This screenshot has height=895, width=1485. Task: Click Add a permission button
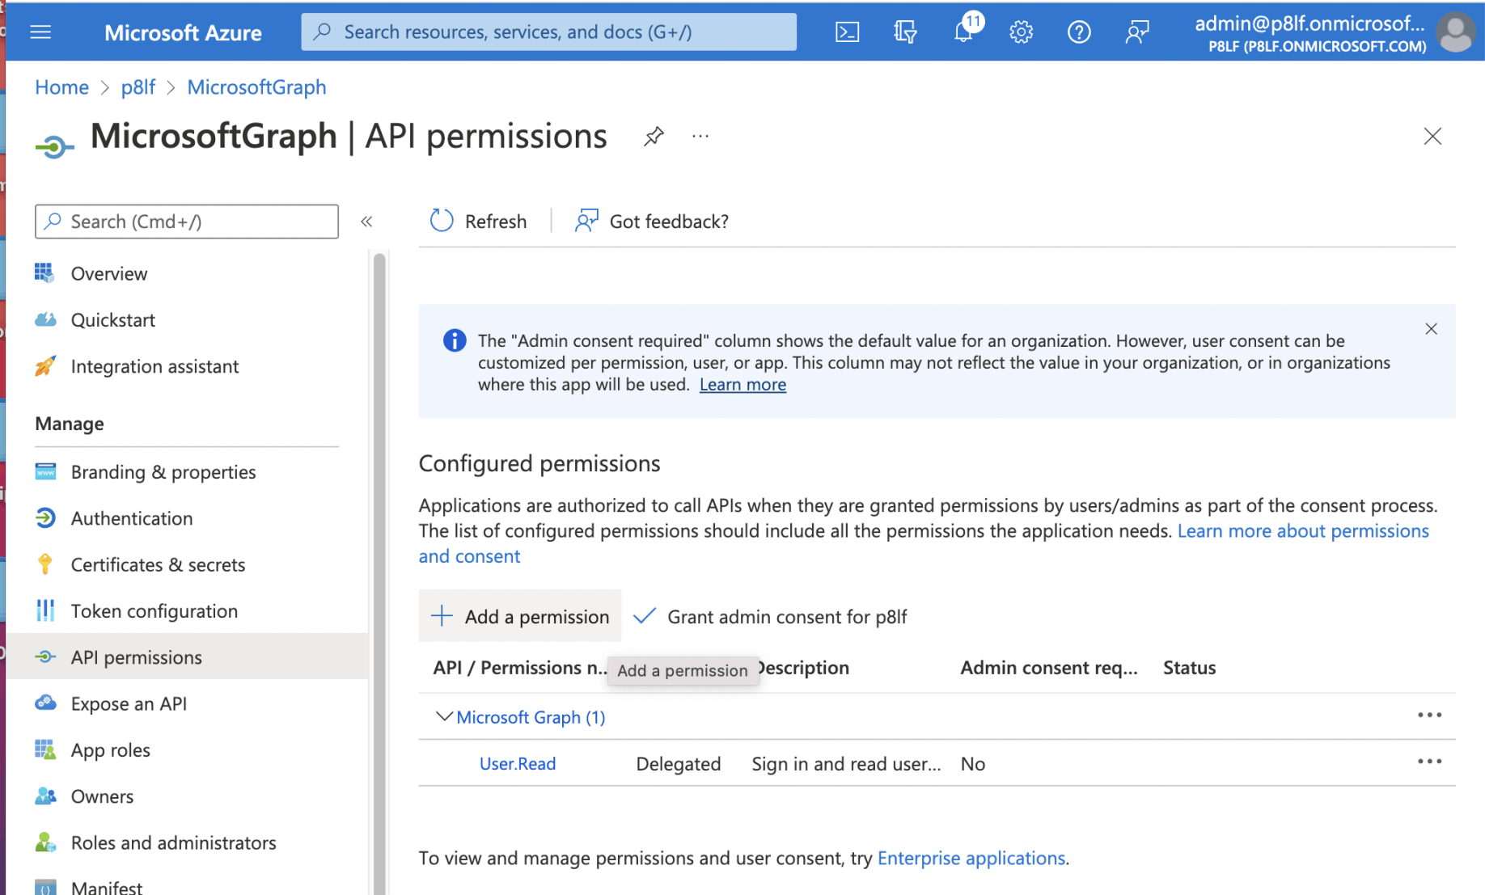(x=520, y=616)
